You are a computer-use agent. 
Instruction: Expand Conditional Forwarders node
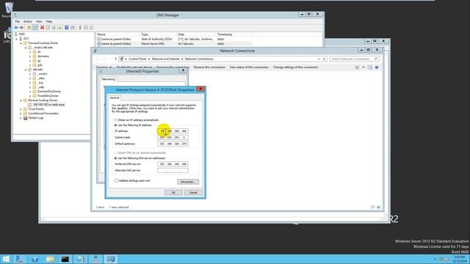(21, 114)
